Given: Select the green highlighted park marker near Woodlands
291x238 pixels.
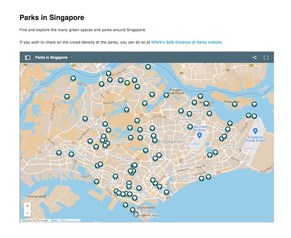Looking at the screenshot, I should 127,83.
